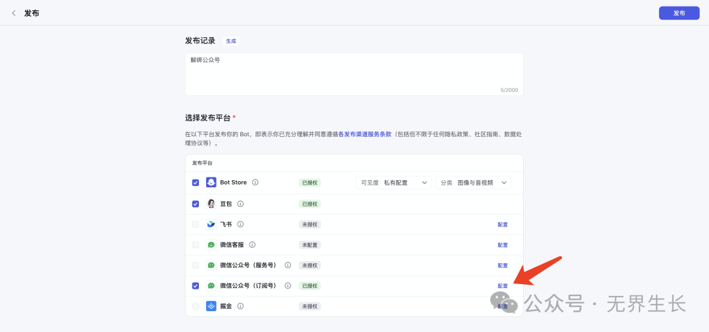
Task: Click the 飞书 platform icon
Action: [x=211, y=224]
